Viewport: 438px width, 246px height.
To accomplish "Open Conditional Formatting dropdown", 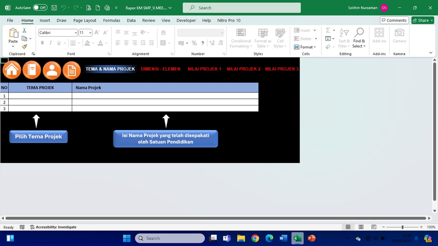I will click(241, 38).
